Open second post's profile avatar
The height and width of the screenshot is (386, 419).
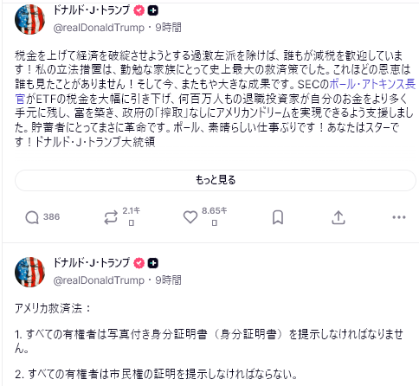coord(29,272)
